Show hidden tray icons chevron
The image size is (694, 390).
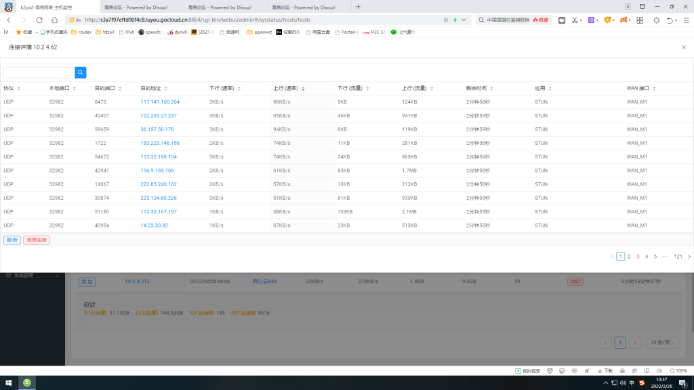(x=605, y=383)
